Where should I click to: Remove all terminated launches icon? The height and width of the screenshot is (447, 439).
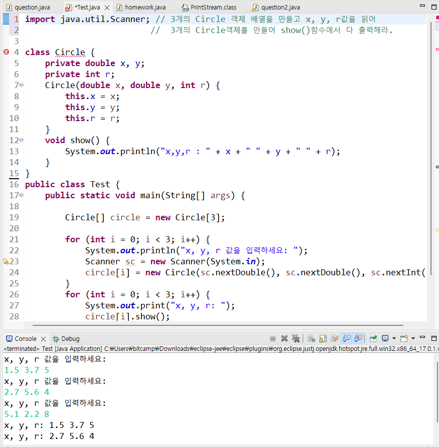296,338
